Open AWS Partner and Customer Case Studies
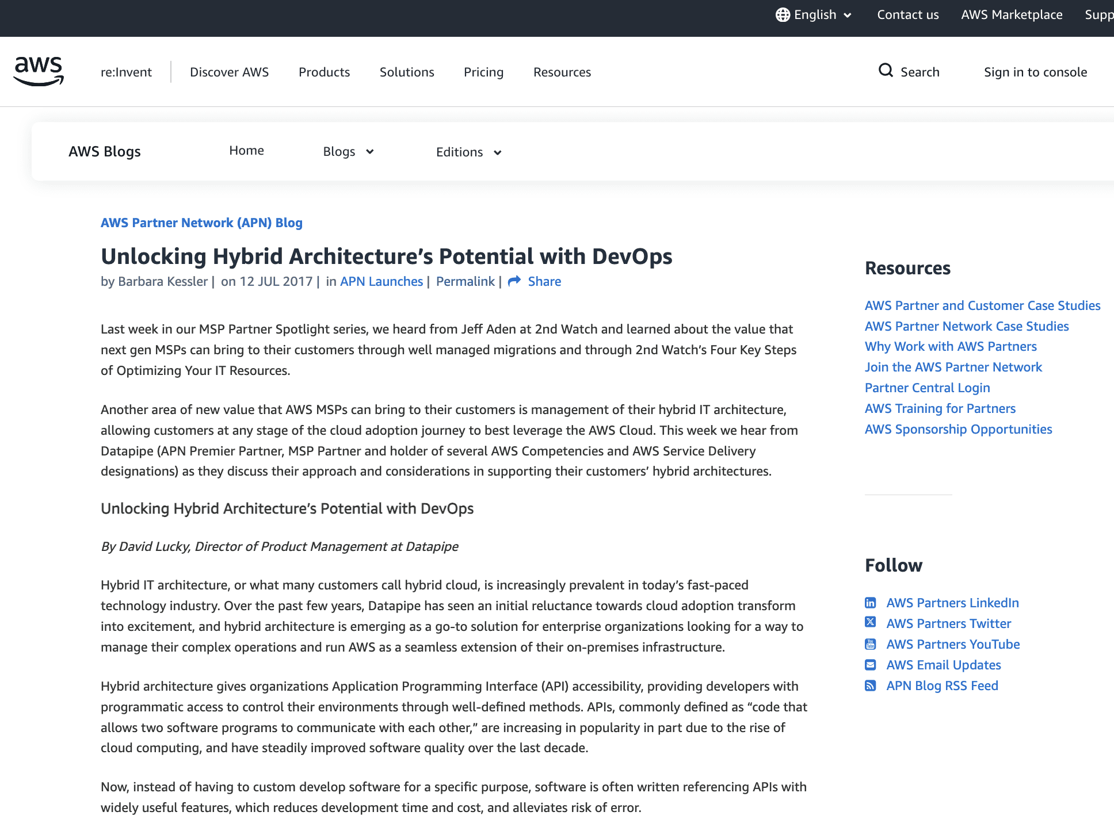Screen dimensions: 1114x831 coord(983,305)
